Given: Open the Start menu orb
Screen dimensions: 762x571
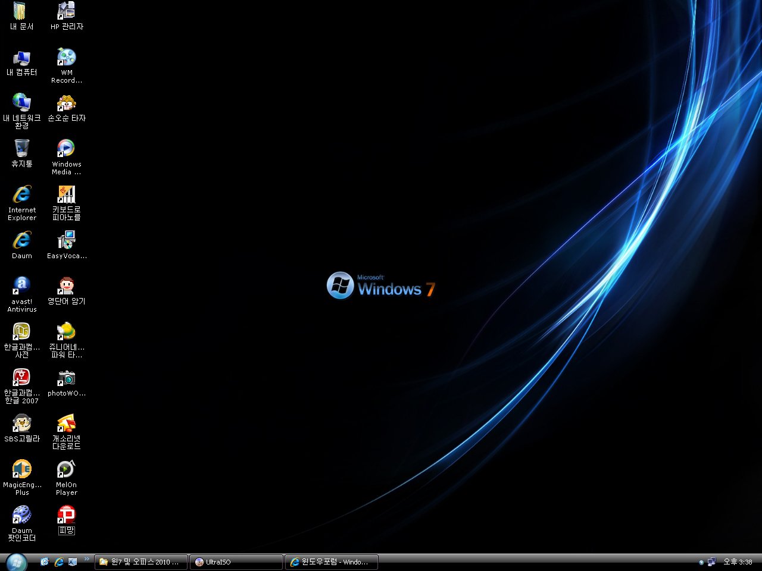Looking at the screenshot, I should [16, 562].
